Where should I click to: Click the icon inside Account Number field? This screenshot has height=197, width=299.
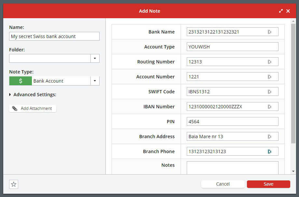269,77
